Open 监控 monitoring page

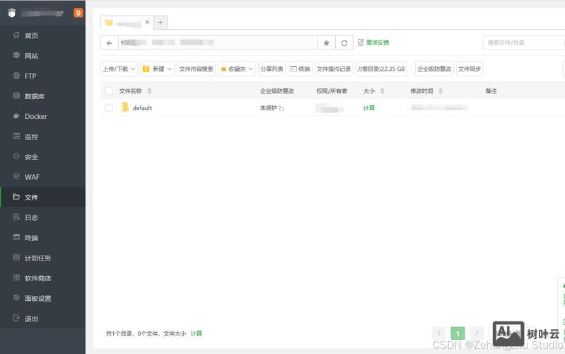(x=31, y=137)
